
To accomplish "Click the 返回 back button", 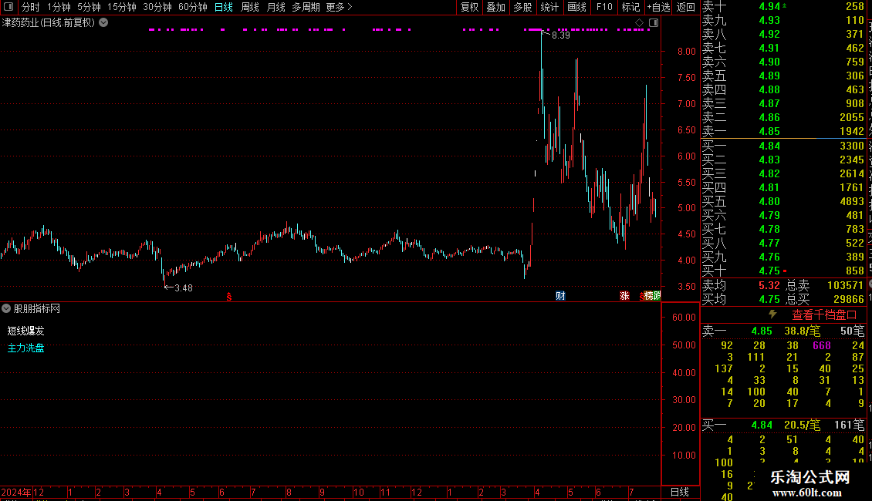I will [686, 7].
